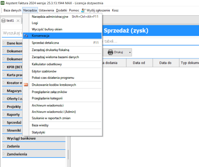Open the Baza danych menu

click(12, 10)
